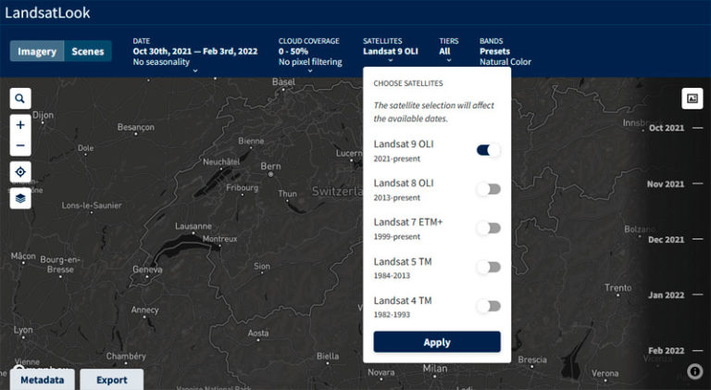Open the basemap image gallery icon
This screenshot has height=390, width=711.
coord(692,98)
